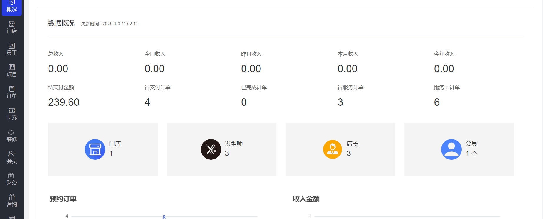This screenshot has width=543, height=219.
Task: Go to 员工 staff section in sidebar
Action: coord(12,49)
